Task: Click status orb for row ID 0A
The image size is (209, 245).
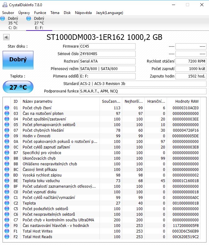Action: [x=7, y=141]
